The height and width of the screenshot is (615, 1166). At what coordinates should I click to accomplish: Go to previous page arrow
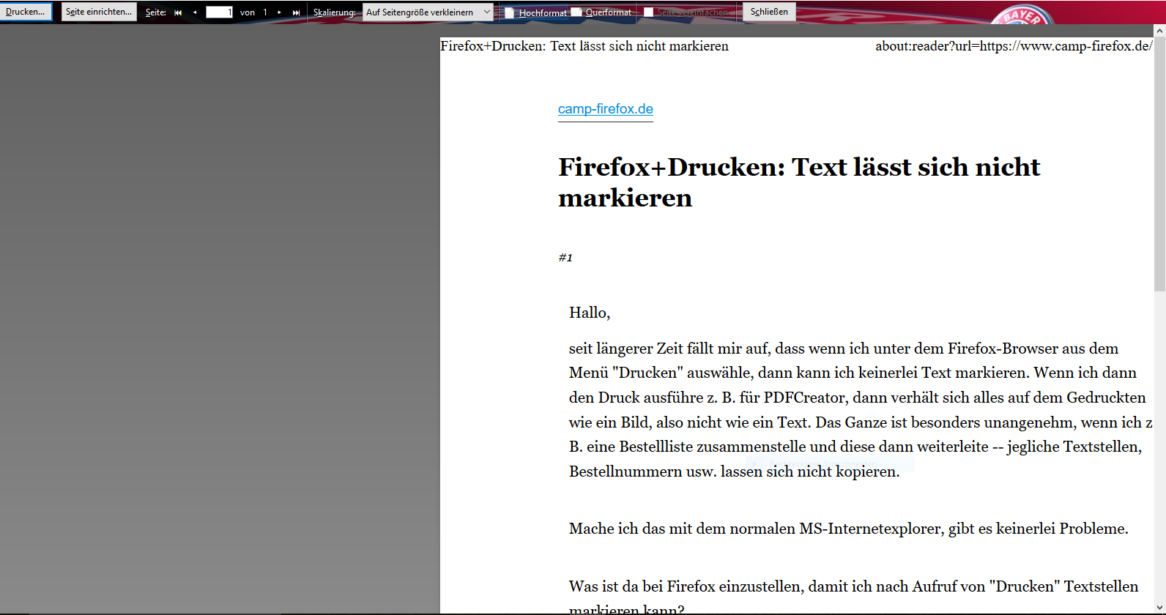coord(195,12)
